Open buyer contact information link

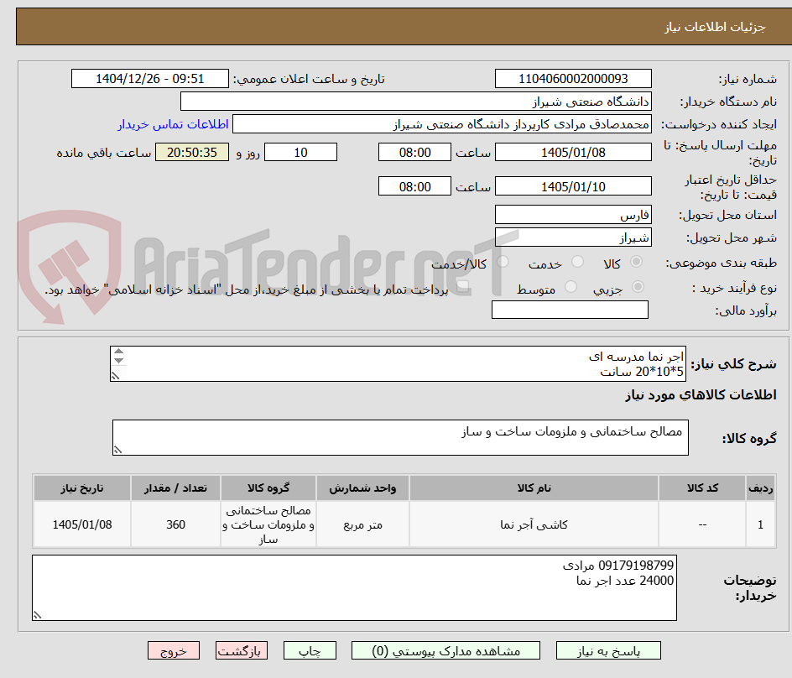coord(173,124)
